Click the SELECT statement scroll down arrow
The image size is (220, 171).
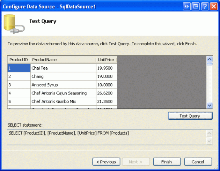pos(209,141)
